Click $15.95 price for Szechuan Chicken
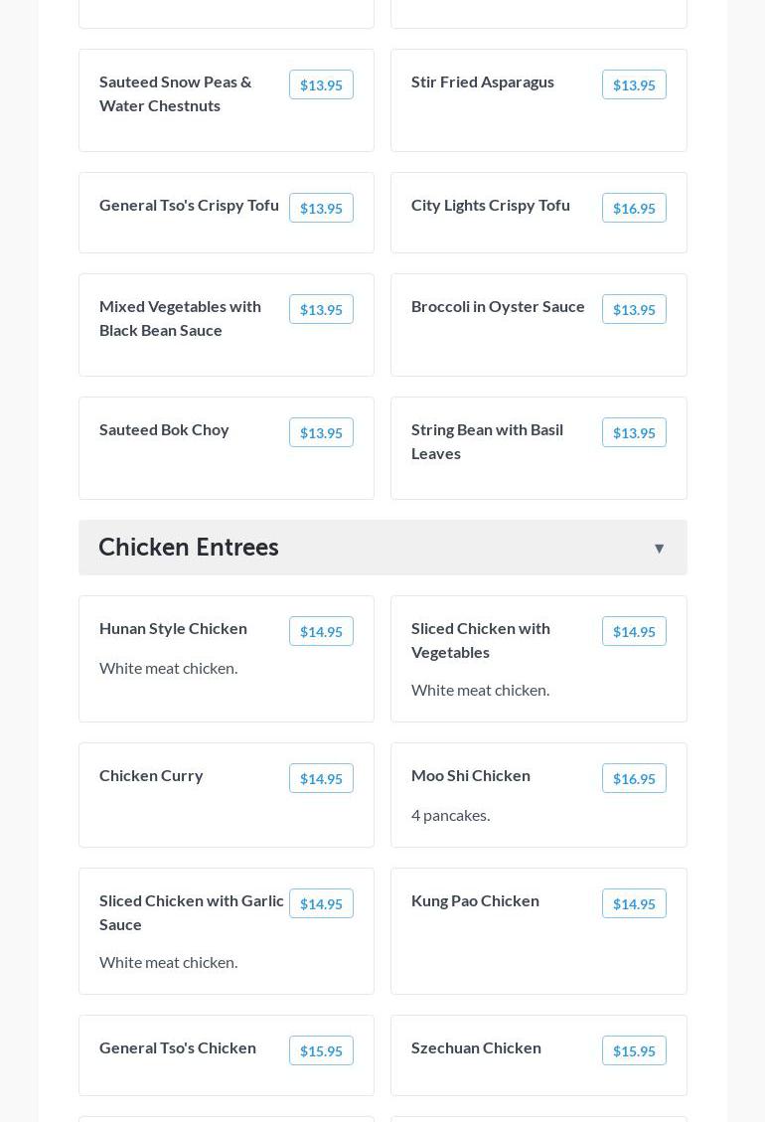 [x=634, y=1051]
